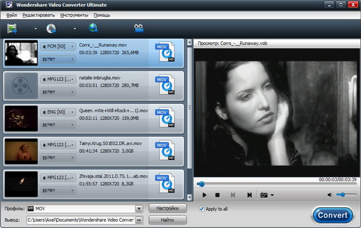Select the Queen We Will Rock thumbnail
Image resolution: width=361 pixels, height=228 pixels.
pos(21,118)
